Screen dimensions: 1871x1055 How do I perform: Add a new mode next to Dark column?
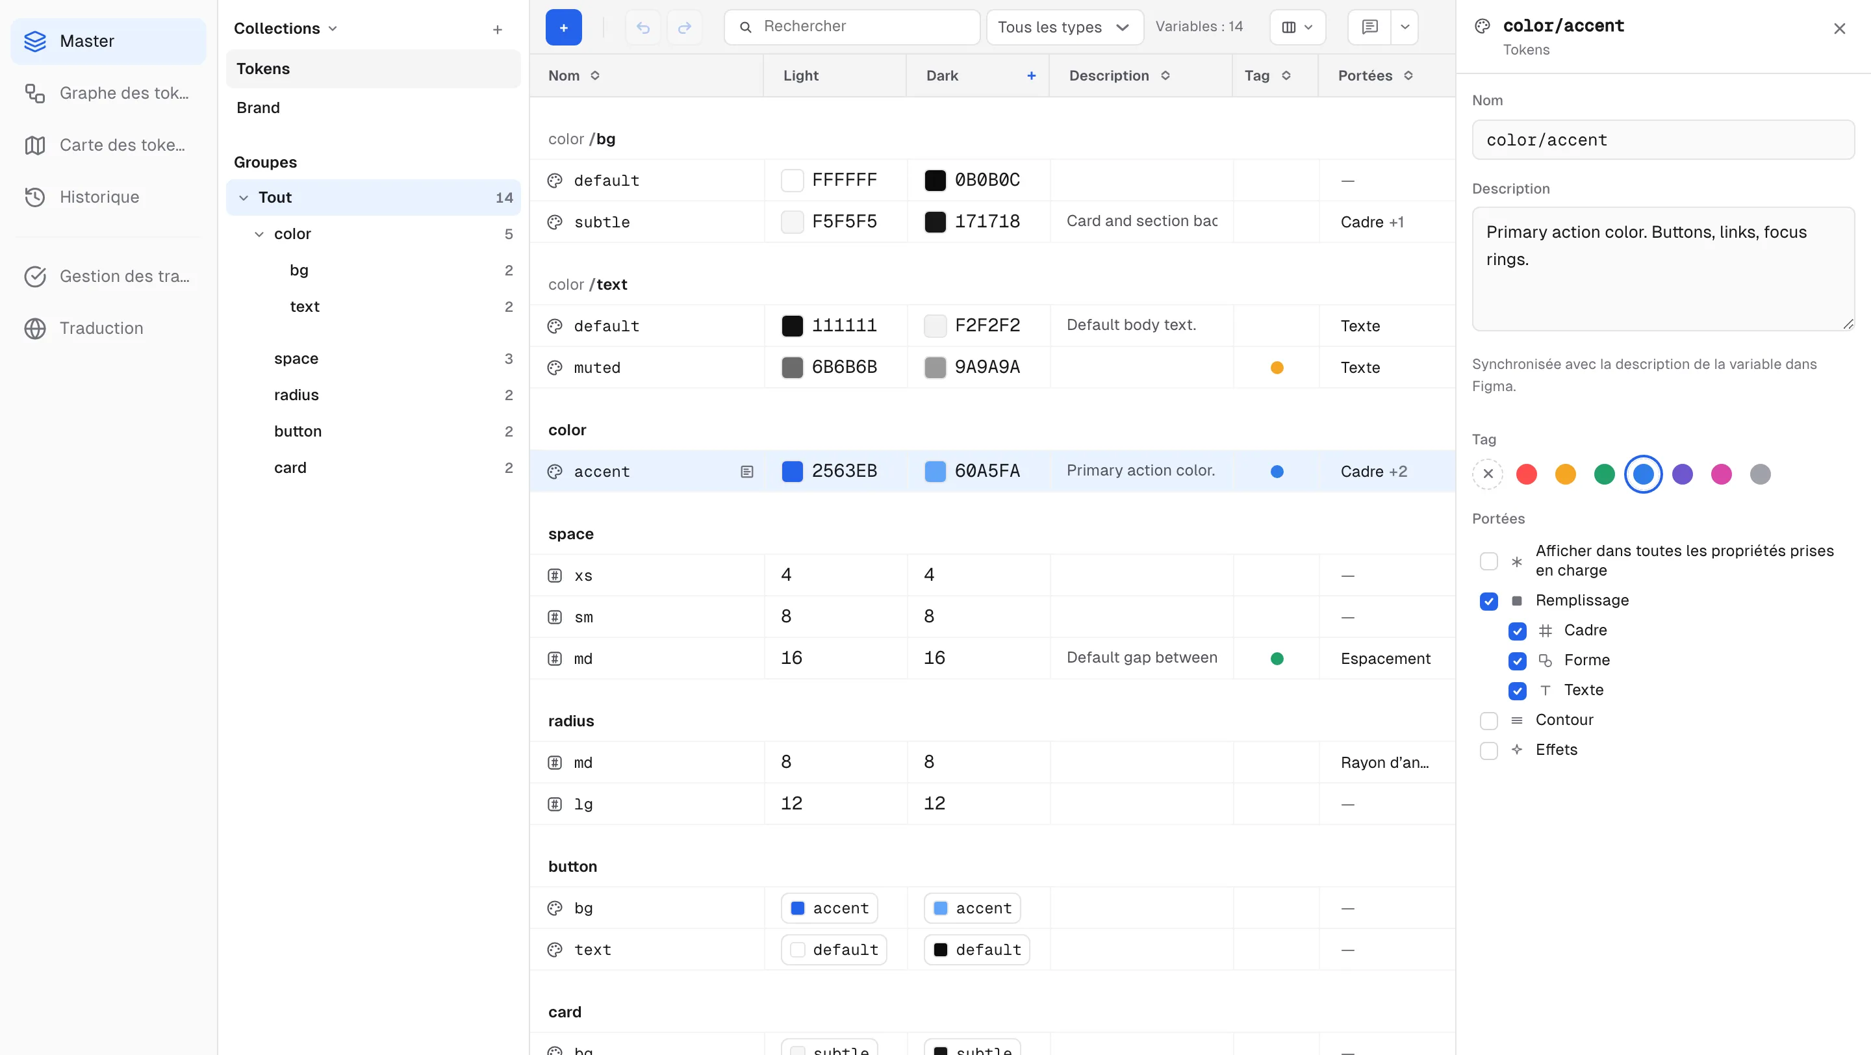pyautogui.click(x=1032, y=75)
